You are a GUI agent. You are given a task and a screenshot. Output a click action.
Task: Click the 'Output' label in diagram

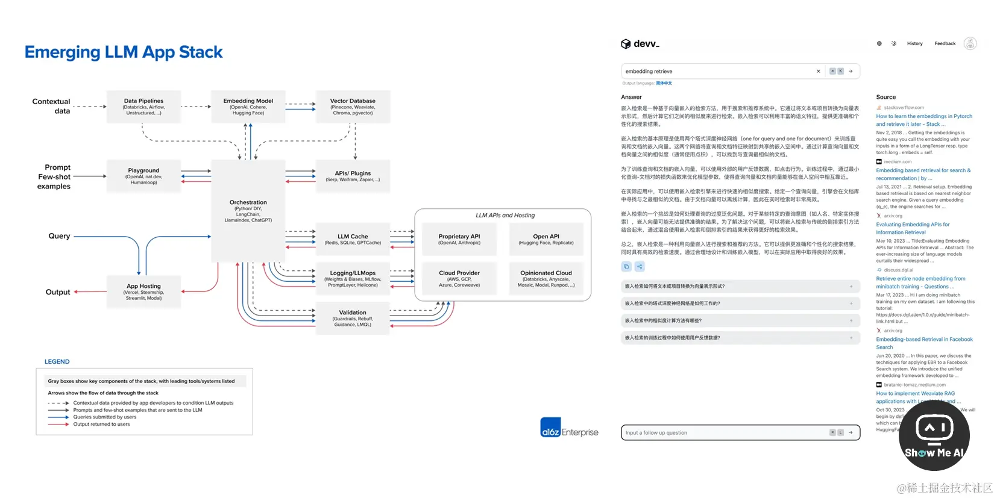pyautogui.click(x=58, y=292)
